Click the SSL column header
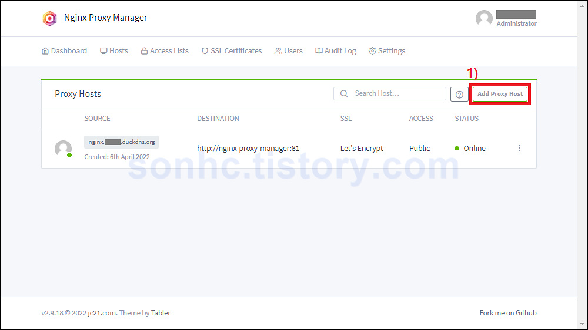 [346, 119]
